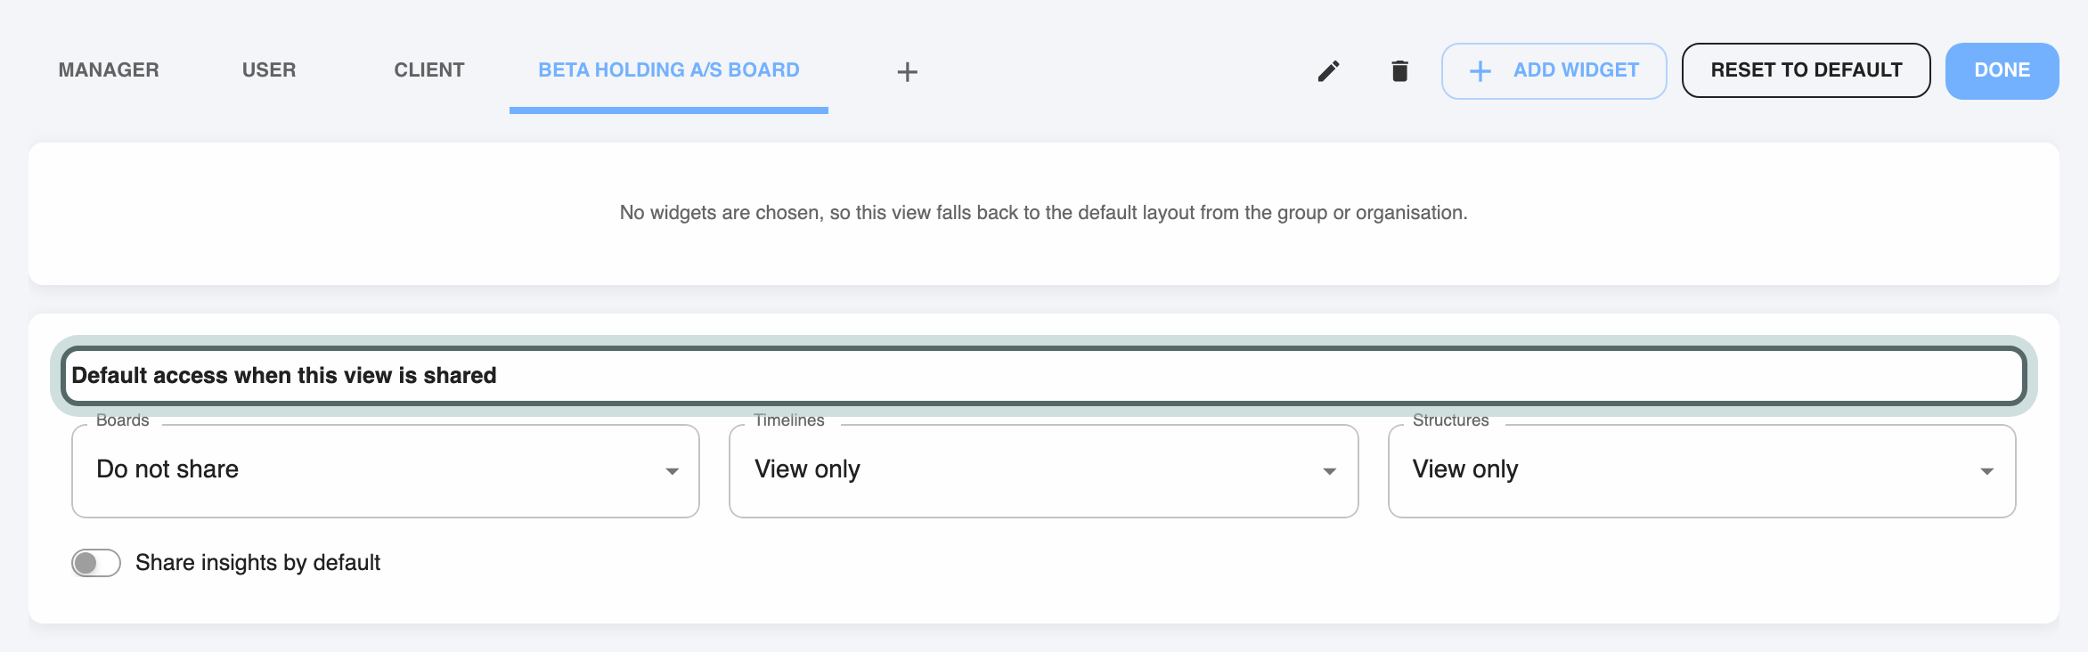Viewport: 2088px width, 652px height.
Task: Delete the view with trash icon
Action: click(1399, 71)
